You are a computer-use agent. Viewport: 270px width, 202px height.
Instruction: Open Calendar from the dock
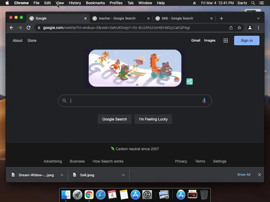tap(112, 195)
